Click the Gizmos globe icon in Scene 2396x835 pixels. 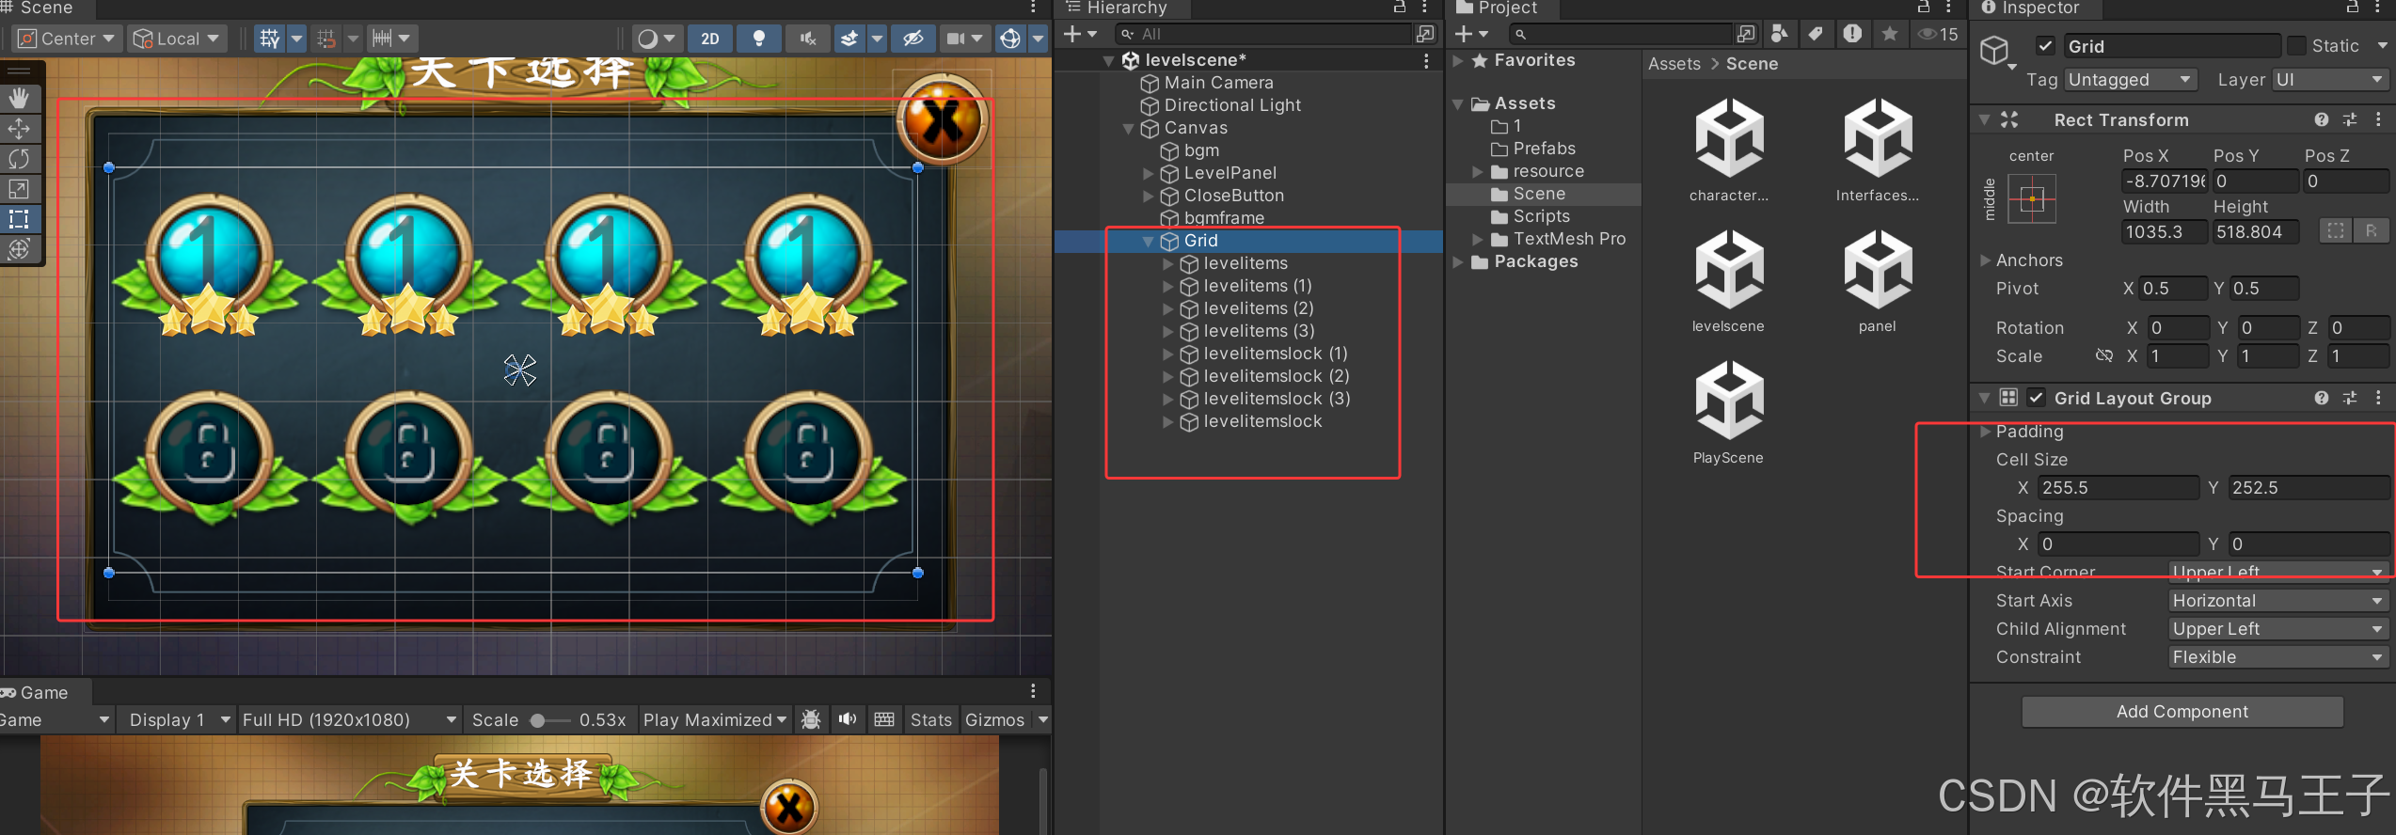point(1009,39)
